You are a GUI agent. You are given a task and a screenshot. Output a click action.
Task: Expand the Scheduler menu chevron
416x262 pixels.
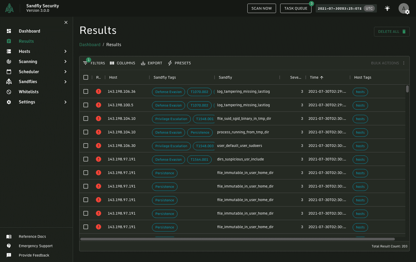65,72
